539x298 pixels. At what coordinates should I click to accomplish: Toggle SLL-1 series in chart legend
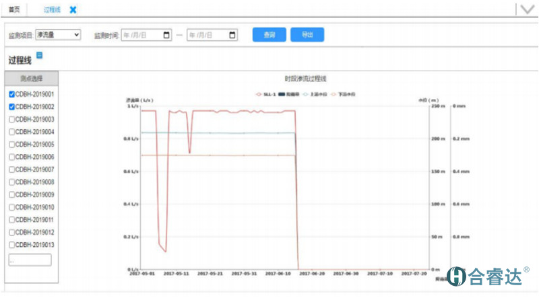(x=265, y=94)
